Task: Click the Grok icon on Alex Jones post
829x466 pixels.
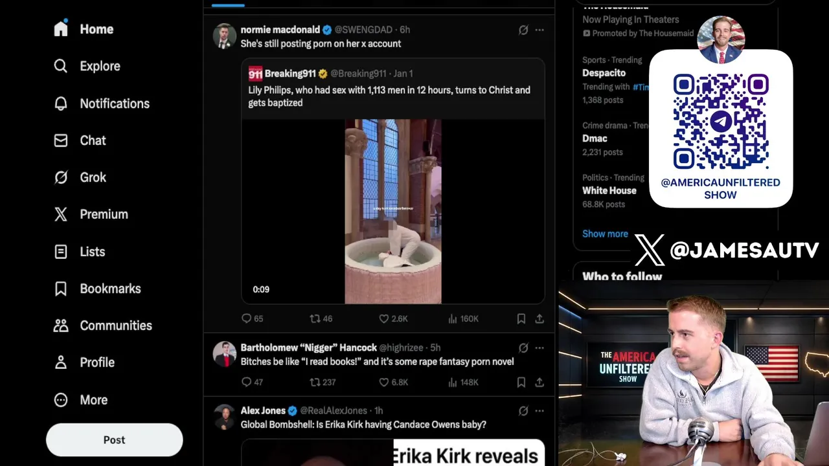Action: pos(523,411)
